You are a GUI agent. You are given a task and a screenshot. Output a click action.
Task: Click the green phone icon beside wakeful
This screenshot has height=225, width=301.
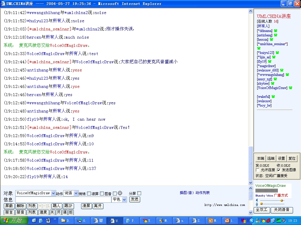click(273, 97)
